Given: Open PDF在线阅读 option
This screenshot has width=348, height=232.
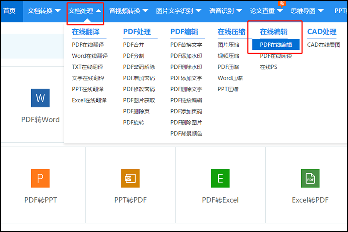Looking at the screenshot, I should [x=276, y=56].
